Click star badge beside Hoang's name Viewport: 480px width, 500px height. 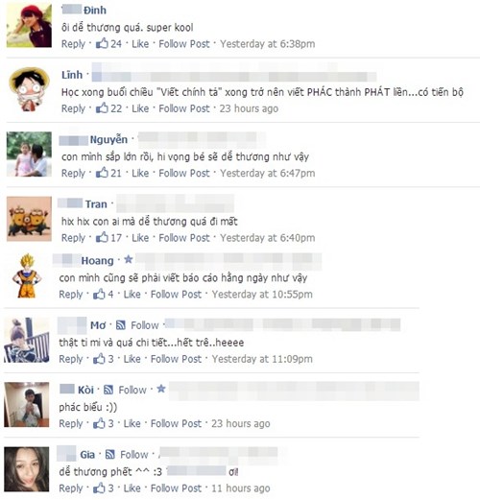pos(129,259)
